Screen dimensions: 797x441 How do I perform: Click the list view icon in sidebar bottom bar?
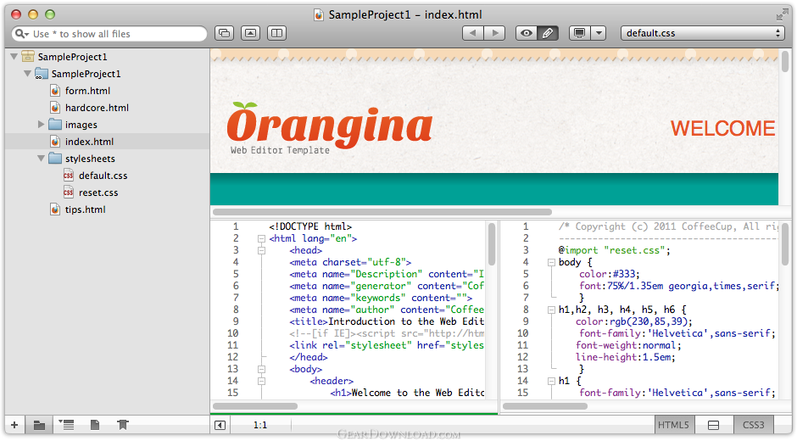tap(66, 425)
